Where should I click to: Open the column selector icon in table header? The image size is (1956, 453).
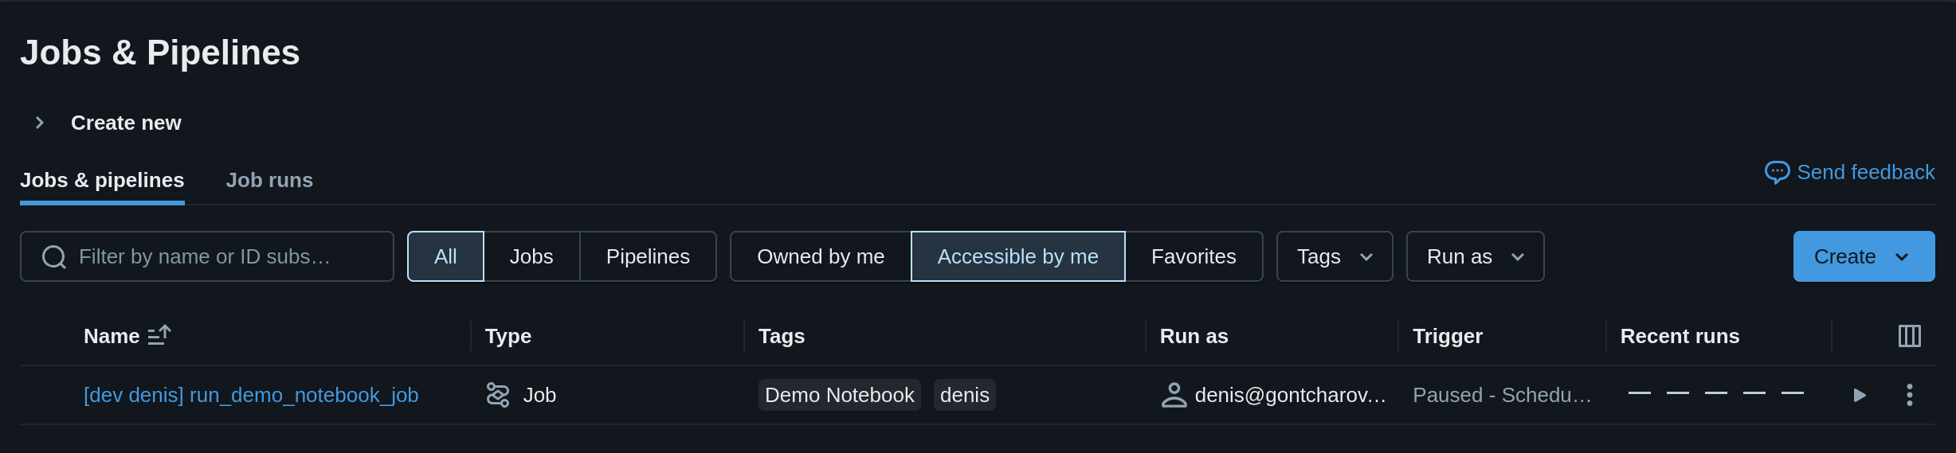click(x=1909, y=336)
